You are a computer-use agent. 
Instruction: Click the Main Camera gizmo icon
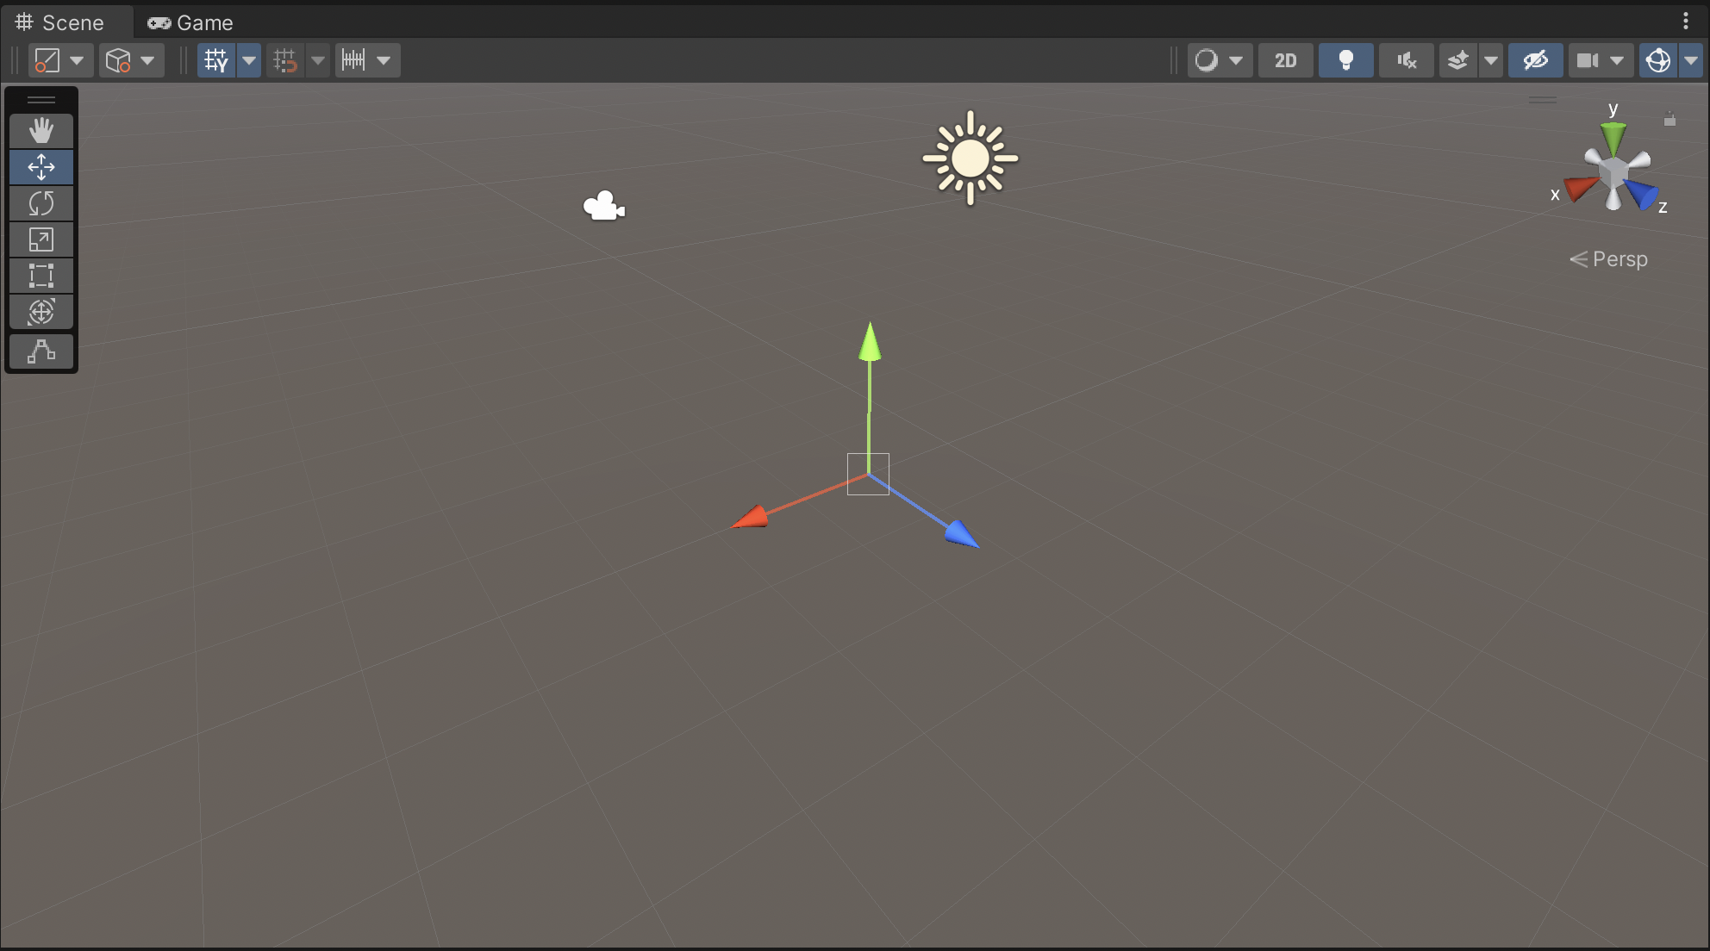point(603,207)
